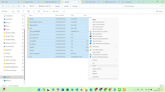Expand the TortoiseGit submenu
This screenshot has height=92, width=165.
(x=116, y=47)
